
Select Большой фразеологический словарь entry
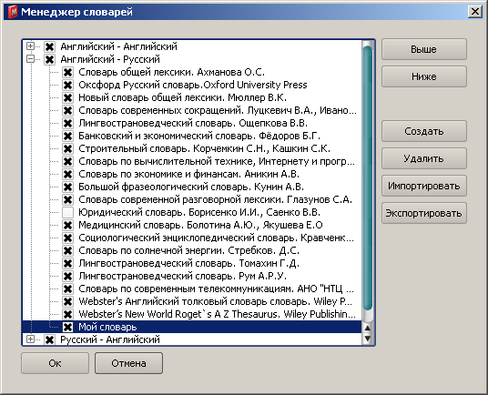[191, 187]
